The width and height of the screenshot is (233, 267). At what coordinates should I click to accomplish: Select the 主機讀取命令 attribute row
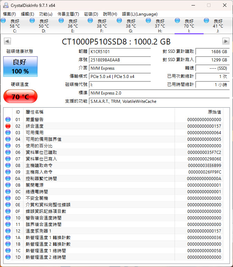coord(113,165)
